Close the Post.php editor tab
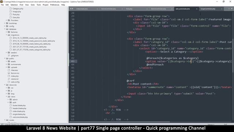234x132 pixels. pyautogui.click(x=147, y=9)
